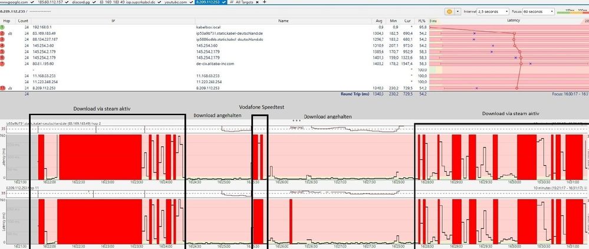Sort by the IP column header
Image resolution: width=589 pixels, height=249 pixels.
pos(113,21)
